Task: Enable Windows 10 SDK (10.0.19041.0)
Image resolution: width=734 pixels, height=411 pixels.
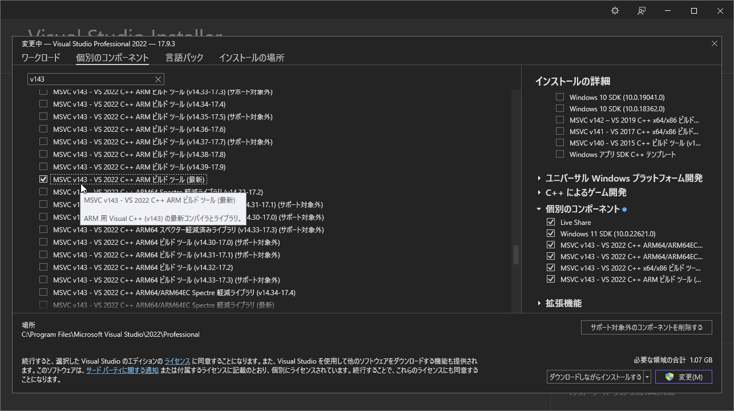Action: [x=560, y=96]
